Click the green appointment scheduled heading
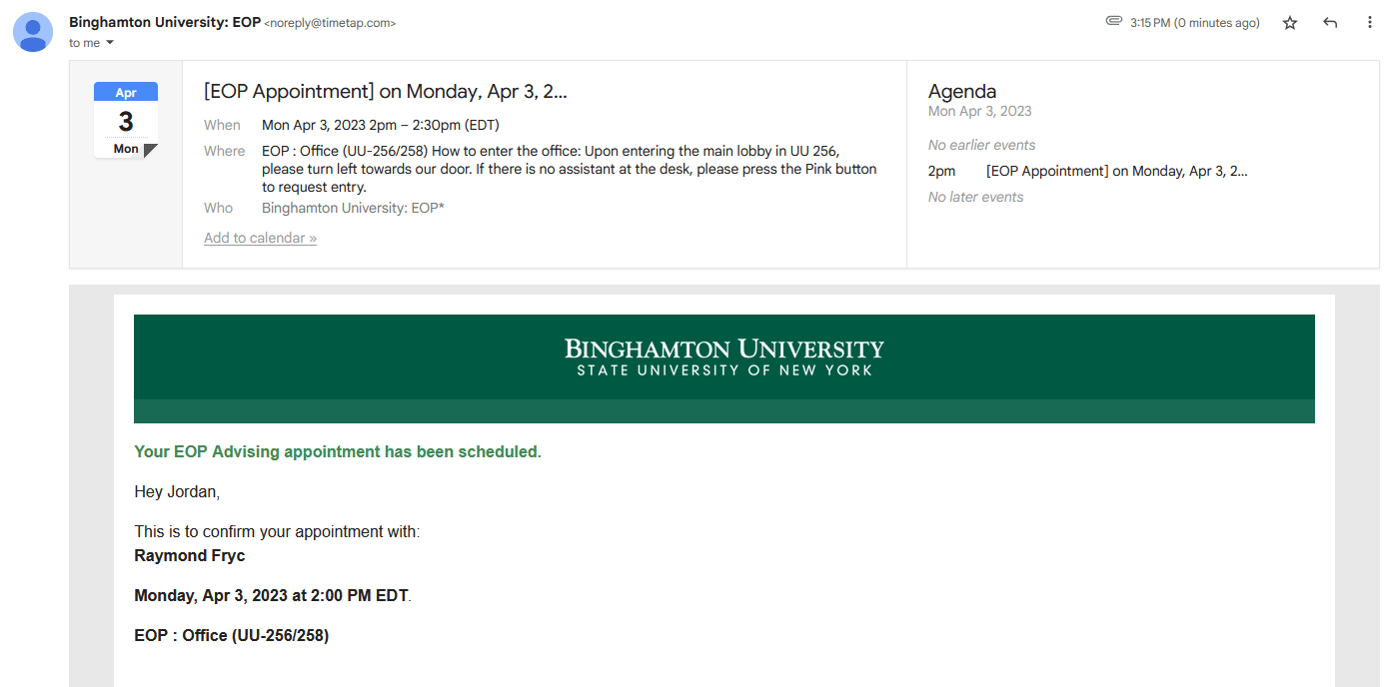This screenshot has width=1385, height=687. coord(337,451)
